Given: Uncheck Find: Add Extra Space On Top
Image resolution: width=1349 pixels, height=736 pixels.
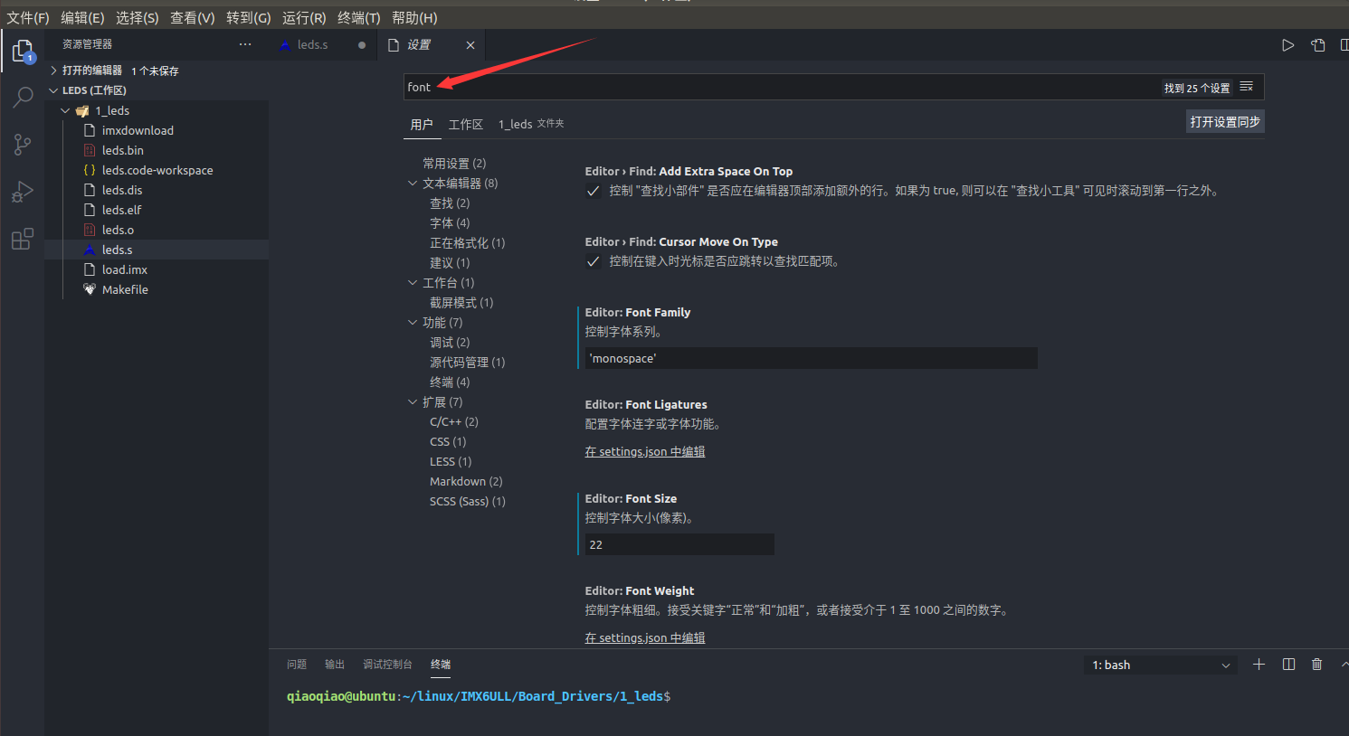Looking at the screenshot, I should (593, 190).
